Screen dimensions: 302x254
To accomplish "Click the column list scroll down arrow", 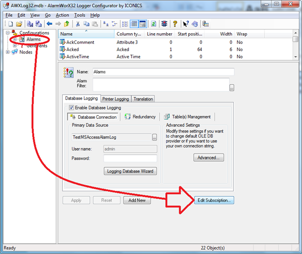I will point(295,57).
